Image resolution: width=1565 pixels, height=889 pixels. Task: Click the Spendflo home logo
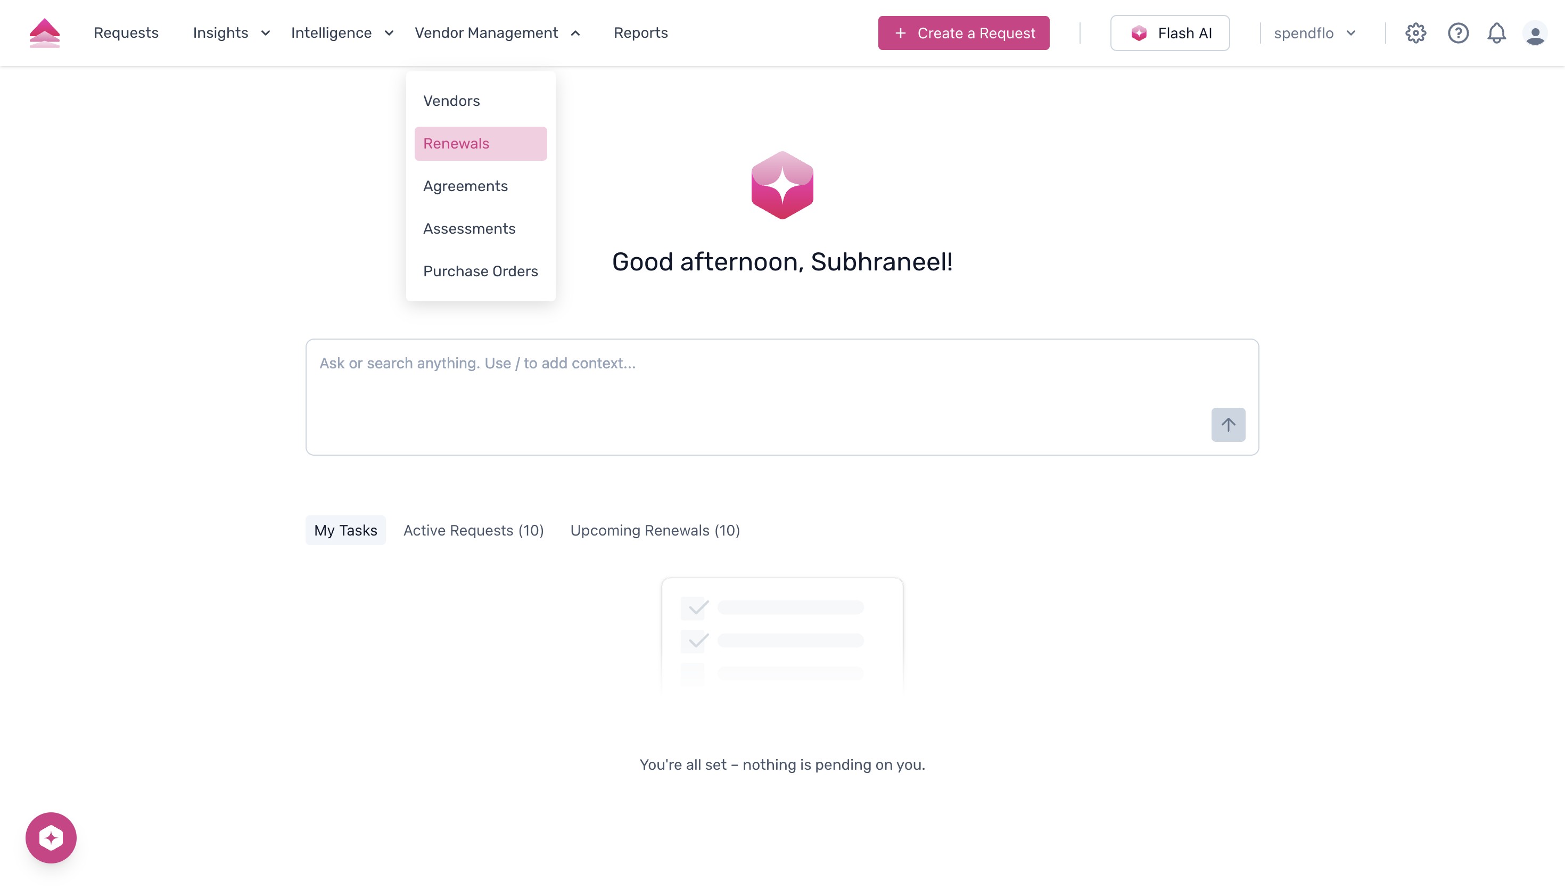[x=44, y=32]
